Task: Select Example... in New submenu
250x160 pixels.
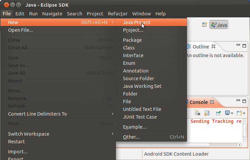Action: [x=151, y=127]
